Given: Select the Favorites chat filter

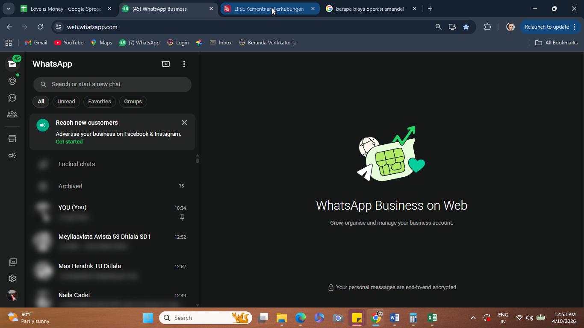Looking at the screenshot, I should pos(100,102).
